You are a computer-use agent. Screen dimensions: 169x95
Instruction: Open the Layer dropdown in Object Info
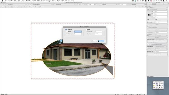(158, 9)
